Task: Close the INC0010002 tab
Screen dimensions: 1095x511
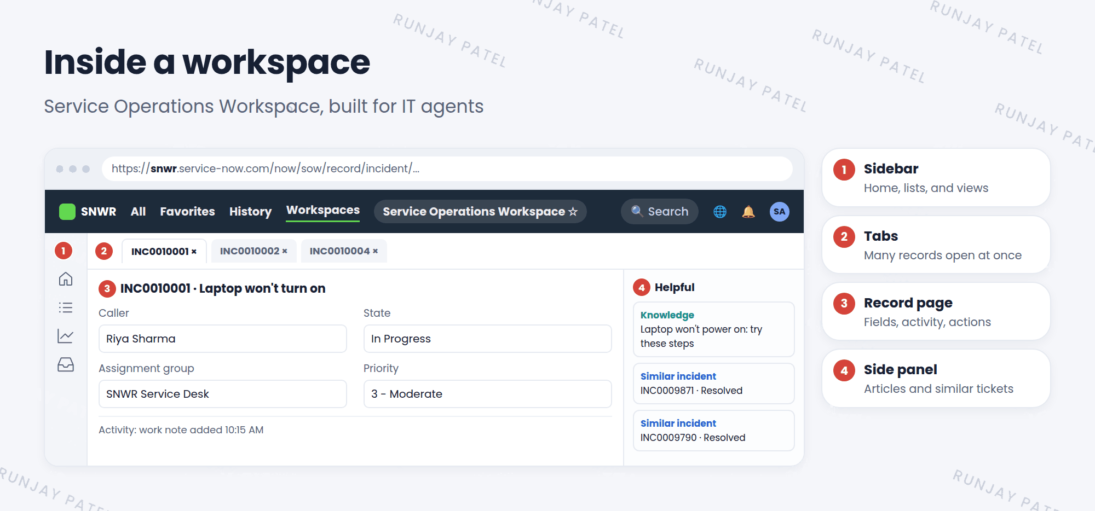Action: tap(285, 251)
